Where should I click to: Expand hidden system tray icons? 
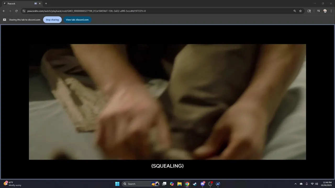(295, 184)
